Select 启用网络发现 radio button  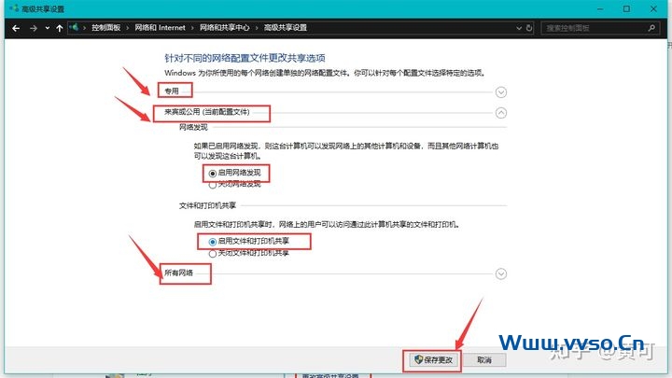213,173
